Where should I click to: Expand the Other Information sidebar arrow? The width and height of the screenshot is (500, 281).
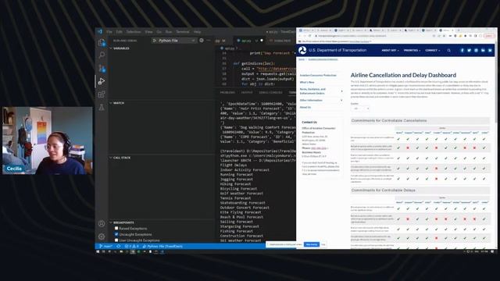coord(342,101)
